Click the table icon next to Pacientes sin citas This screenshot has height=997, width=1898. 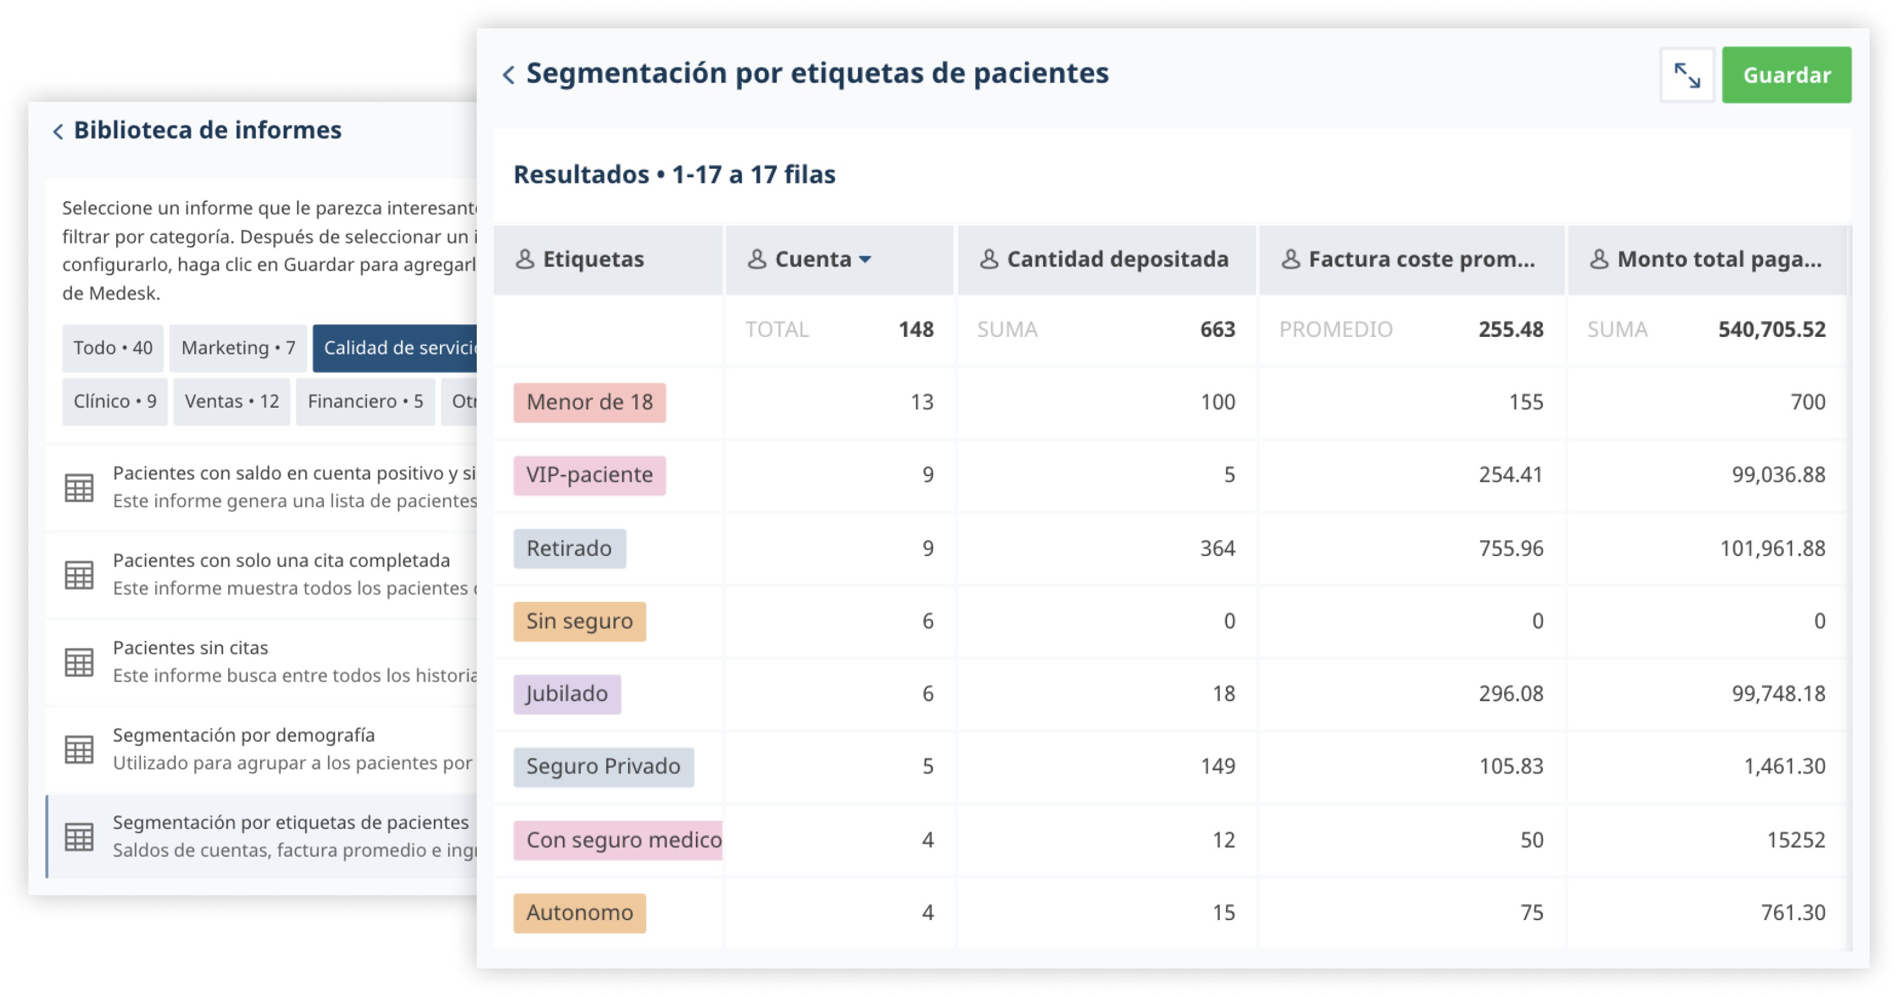[x=79, y=661]
